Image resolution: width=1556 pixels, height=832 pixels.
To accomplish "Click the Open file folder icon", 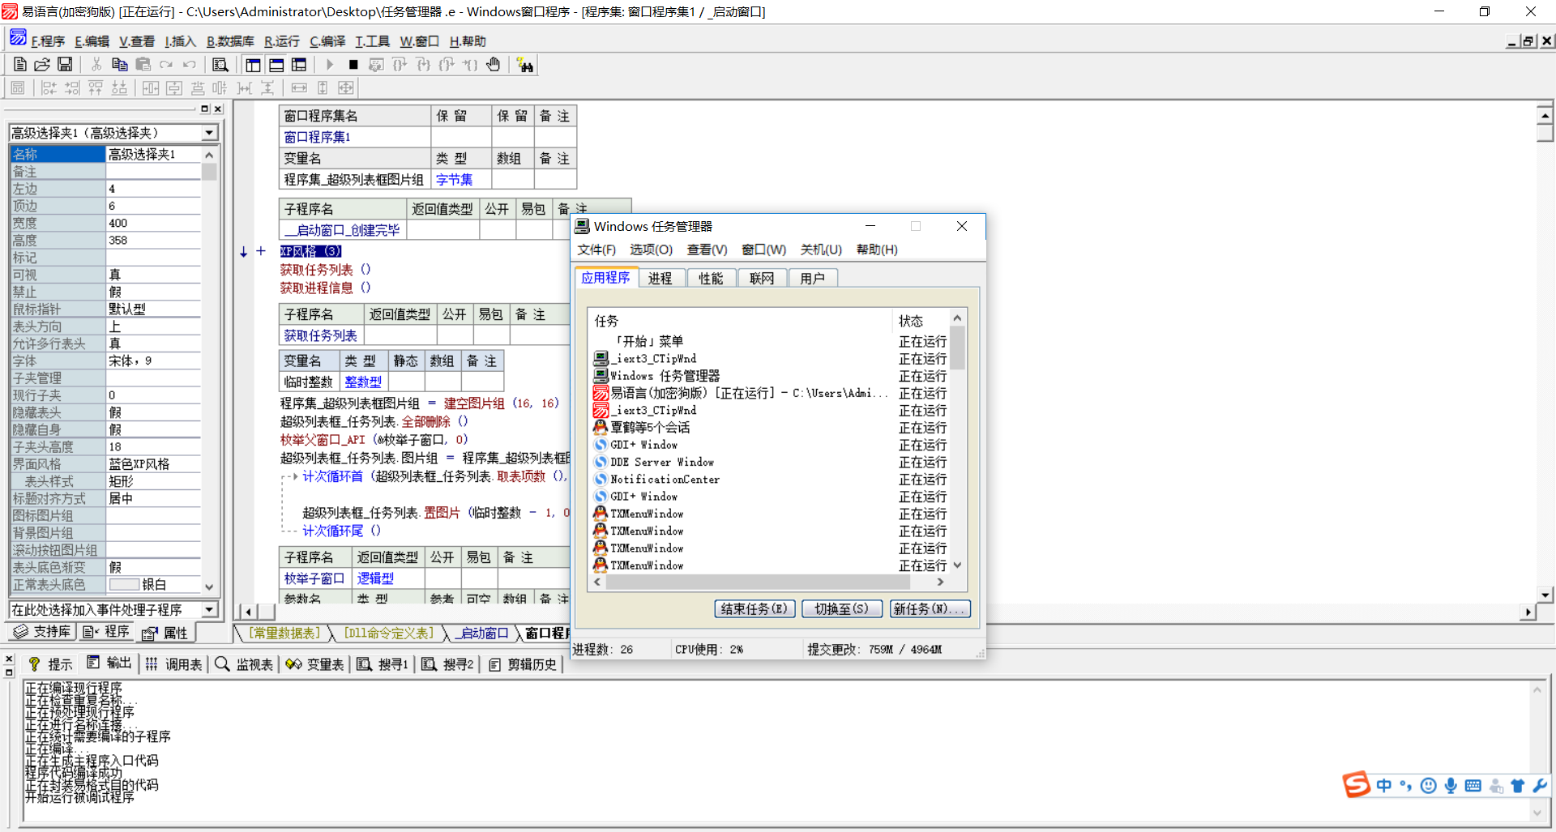I will [x=42, y=64].
